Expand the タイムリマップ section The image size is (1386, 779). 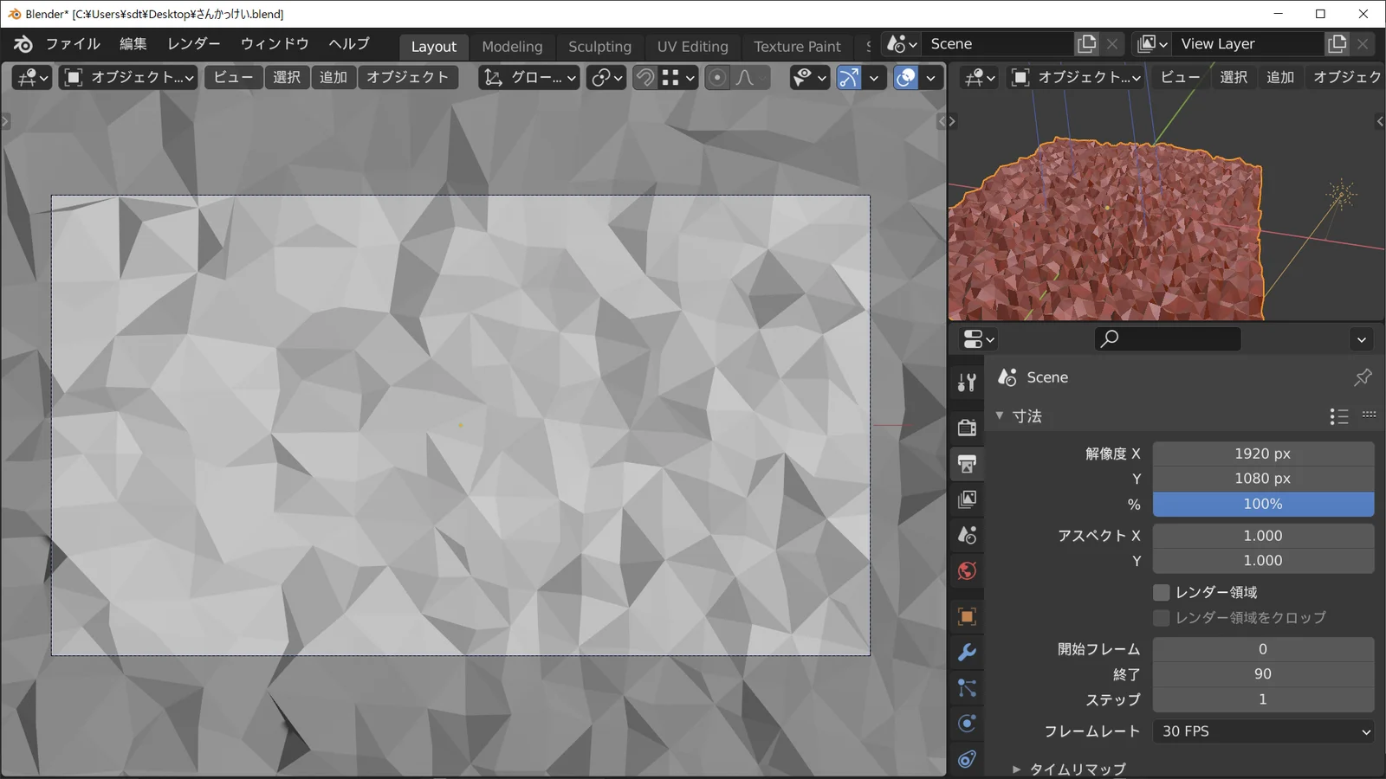point(1074,769)
